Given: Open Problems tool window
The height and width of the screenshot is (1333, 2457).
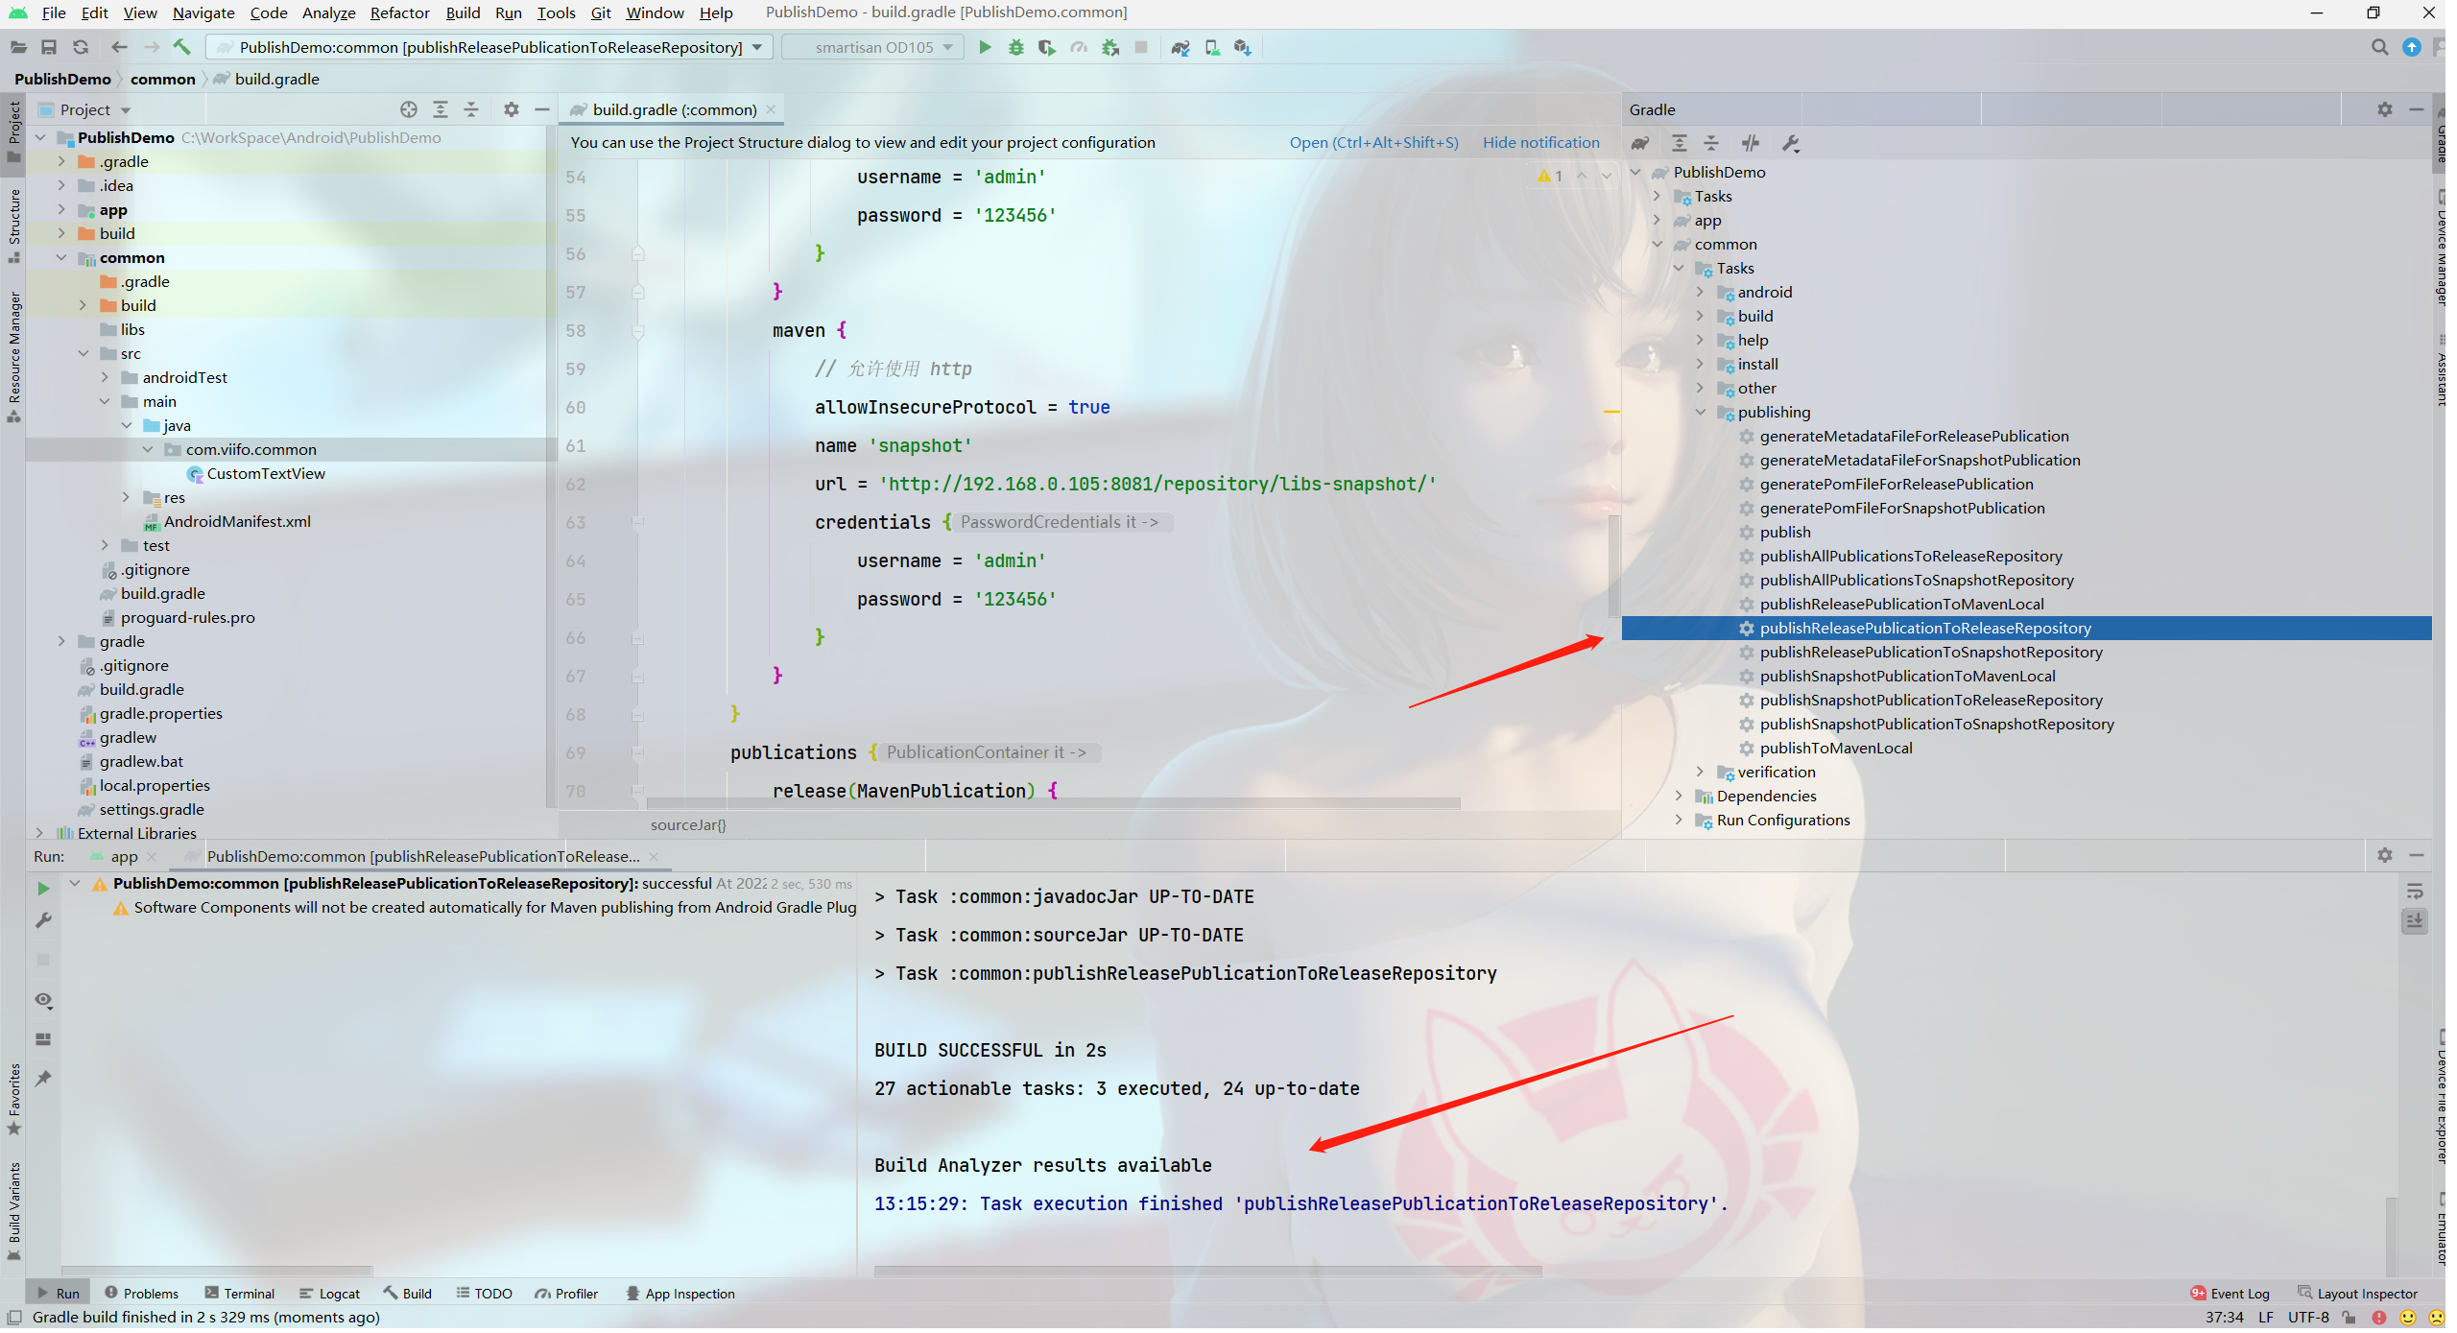Looking at the screenshot, I should pos(141,1294).
